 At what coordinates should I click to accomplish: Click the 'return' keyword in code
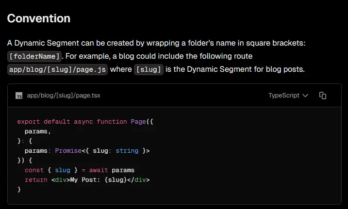coord(36,180)
